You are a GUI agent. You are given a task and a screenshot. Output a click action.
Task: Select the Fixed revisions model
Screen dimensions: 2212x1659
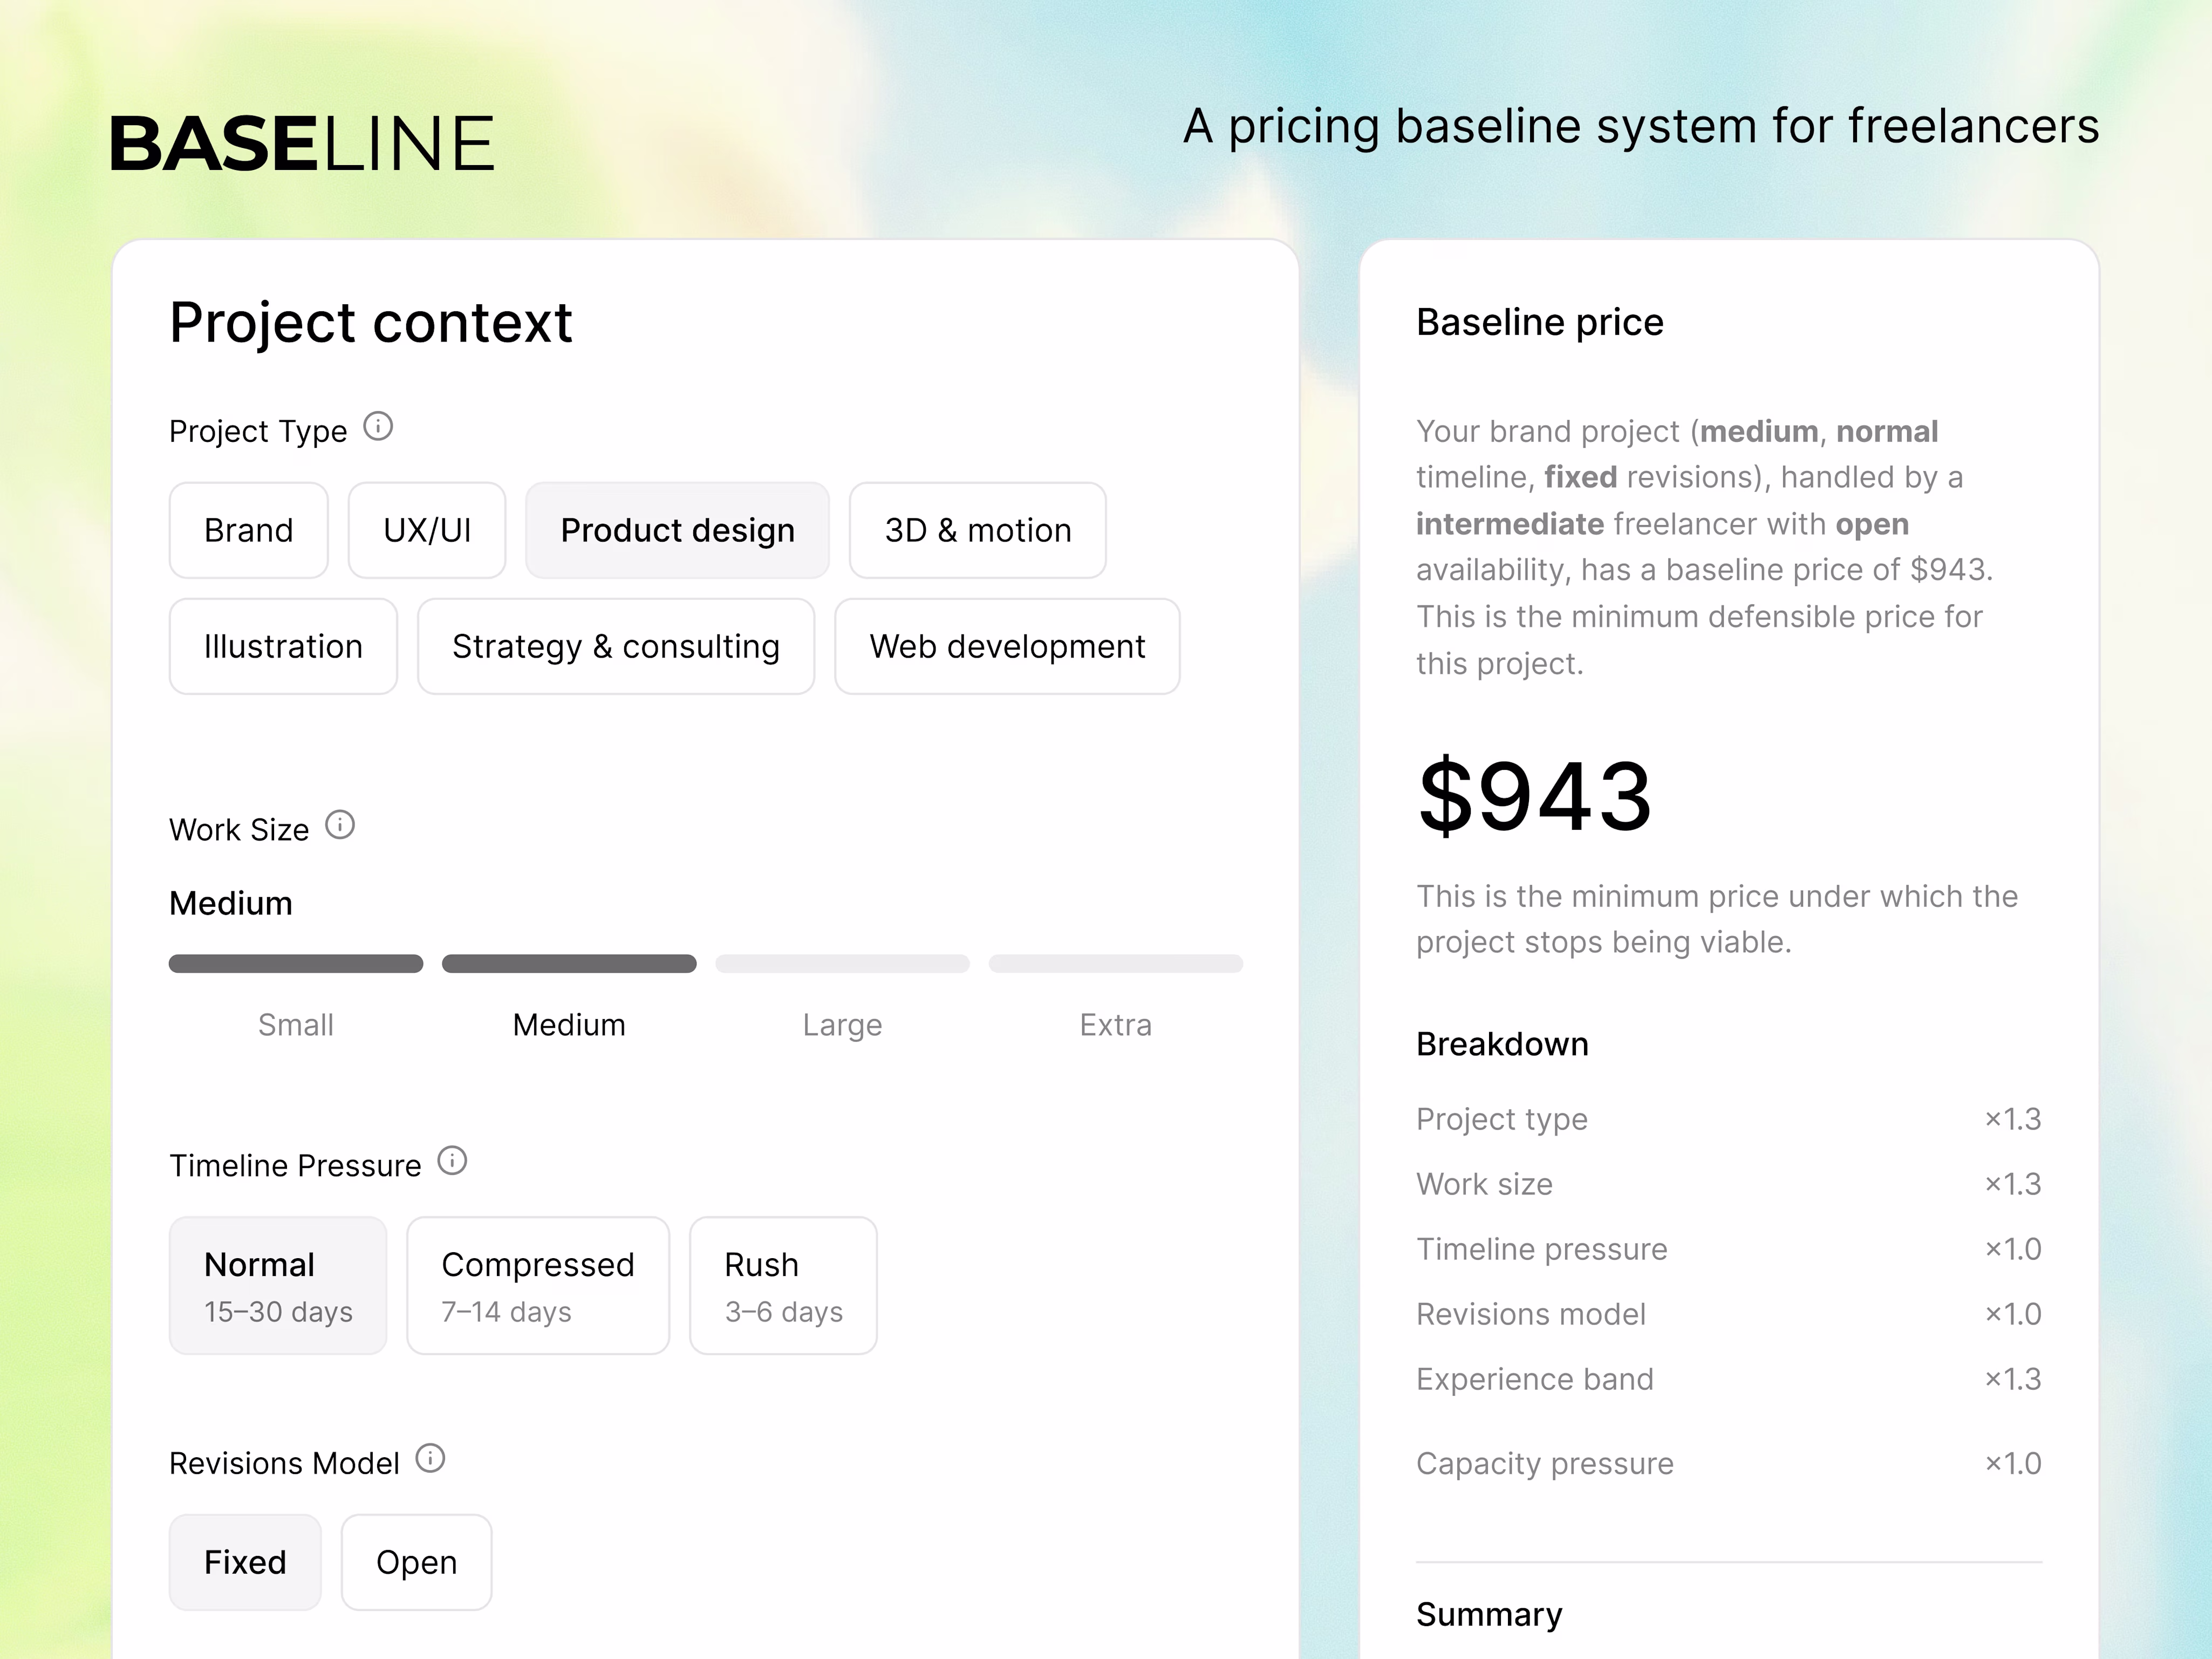pyautogui.click(x=245, y=1562)
